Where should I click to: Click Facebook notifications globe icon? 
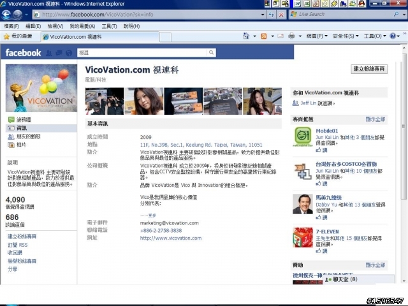point(69,53)
